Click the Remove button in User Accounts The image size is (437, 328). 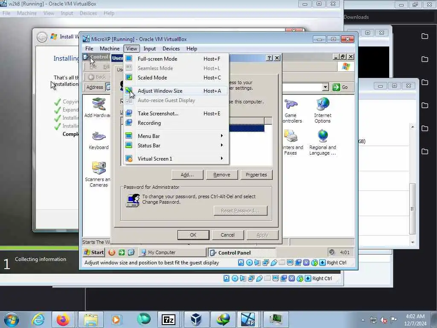222,175
